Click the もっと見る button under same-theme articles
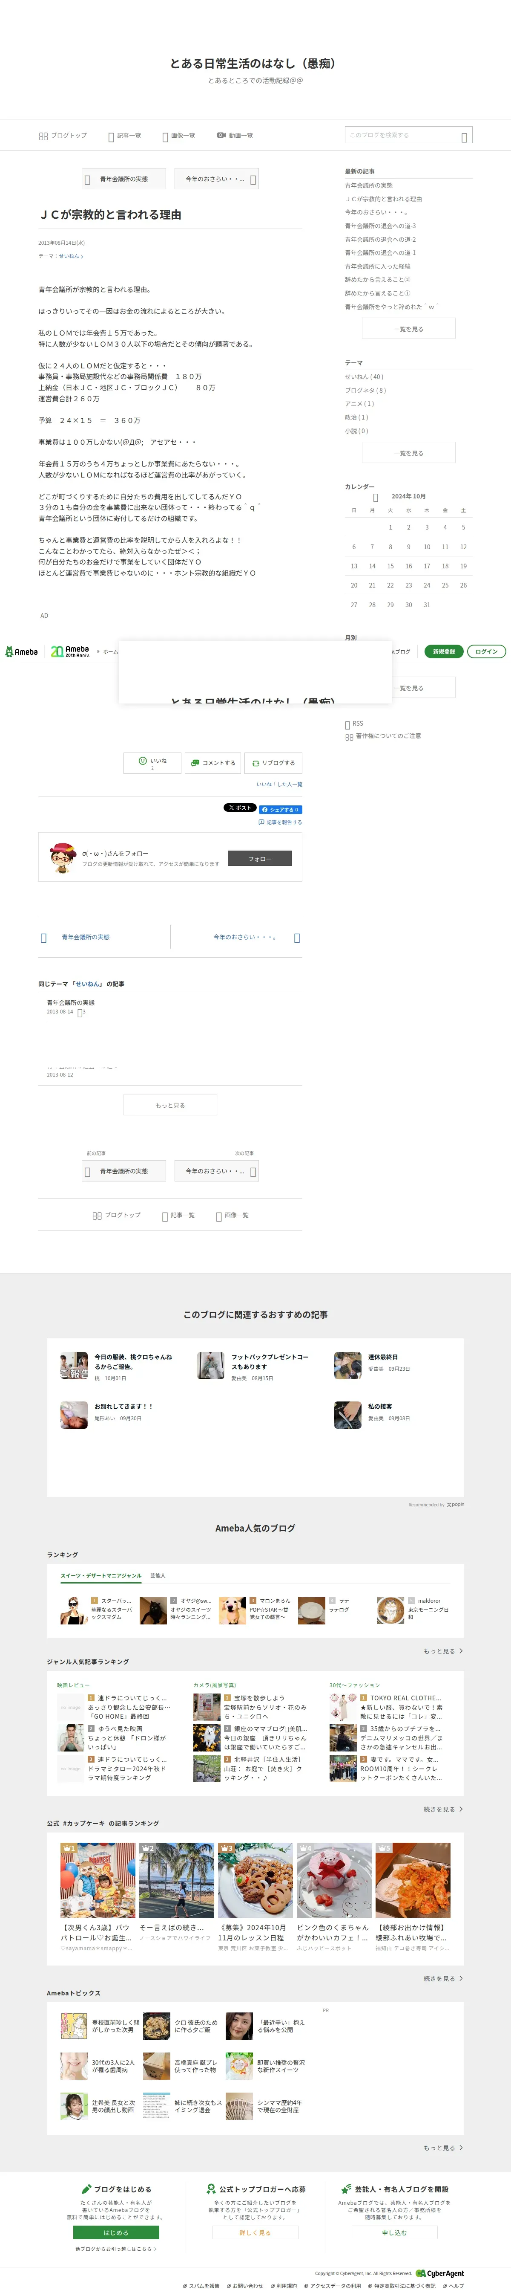 pos(170,1105)
